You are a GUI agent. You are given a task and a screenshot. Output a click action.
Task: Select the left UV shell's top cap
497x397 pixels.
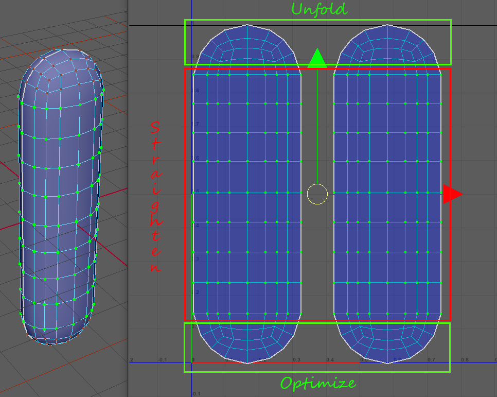coord(247,46)
